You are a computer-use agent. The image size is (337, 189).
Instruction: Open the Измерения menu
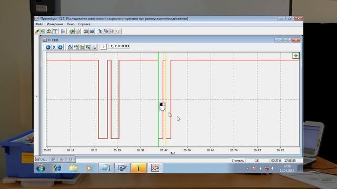(55, 24)
